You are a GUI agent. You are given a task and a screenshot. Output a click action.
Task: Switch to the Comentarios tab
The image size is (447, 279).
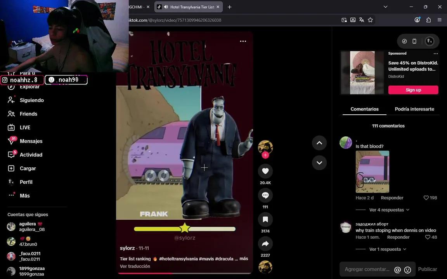[x=364, y=109]
